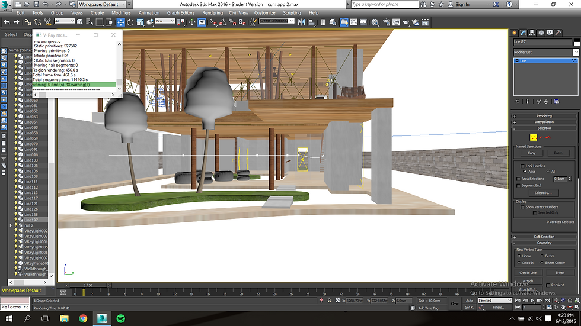Open the Scripting menu
Image resolution: width=581 pixels, height=326 pixels.
[x=292, y=13]
